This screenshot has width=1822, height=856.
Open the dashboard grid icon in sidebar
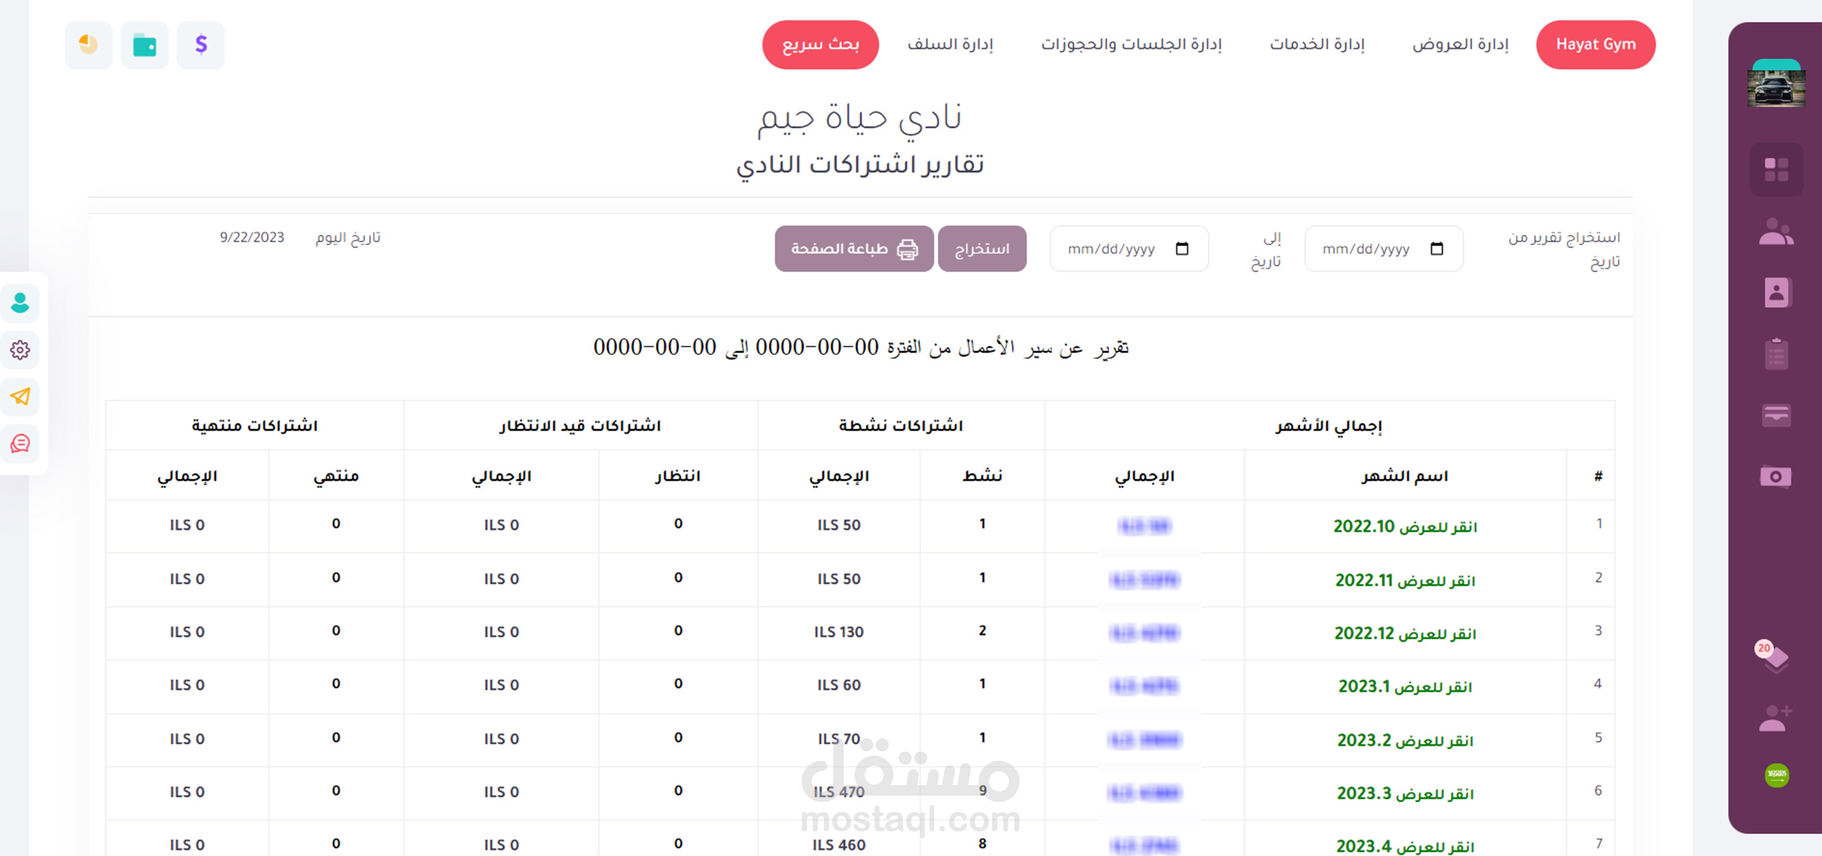[1776, 170]
